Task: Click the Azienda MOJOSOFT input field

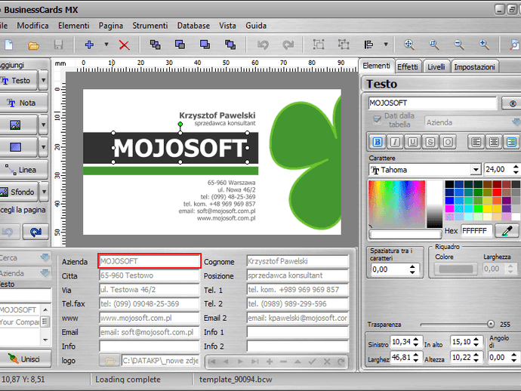Action: [x=150, y=261]
